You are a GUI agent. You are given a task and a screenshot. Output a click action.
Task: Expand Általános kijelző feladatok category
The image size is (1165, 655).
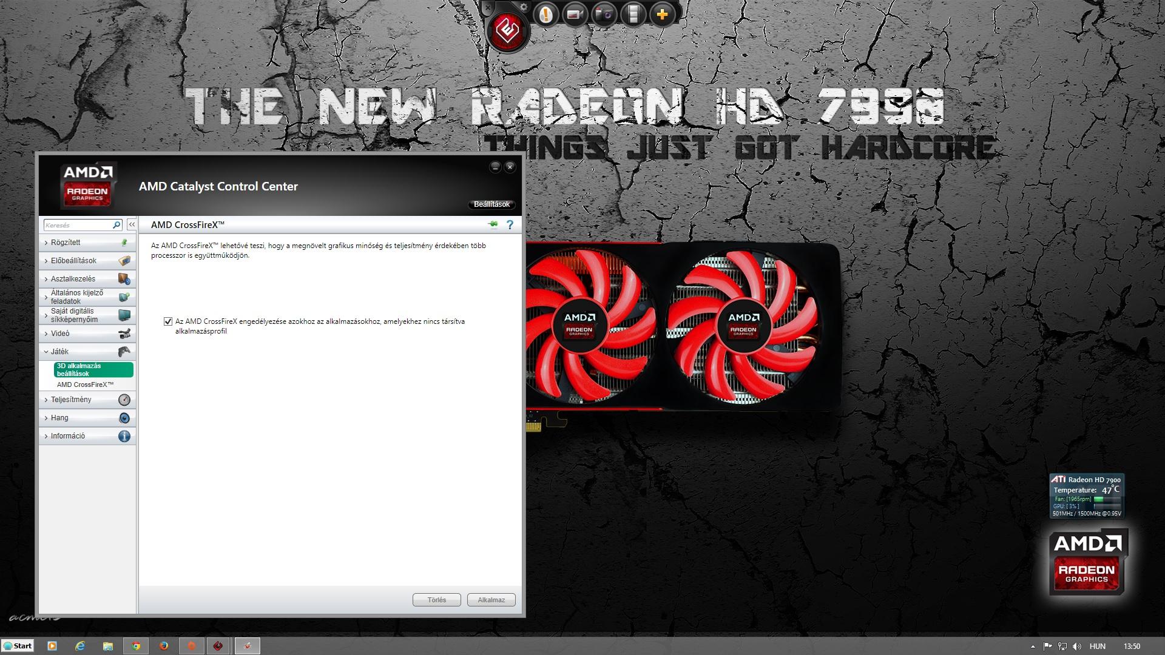(87, 297)
